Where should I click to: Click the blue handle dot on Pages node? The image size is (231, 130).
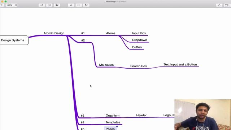click(117, 126)
